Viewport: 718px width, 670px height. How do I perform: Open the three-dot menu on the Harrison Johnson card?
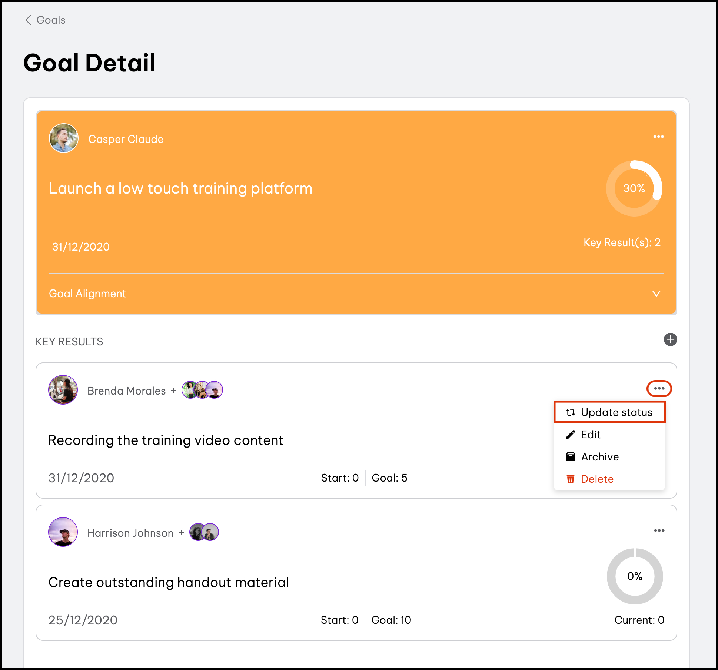click(659, 530)
